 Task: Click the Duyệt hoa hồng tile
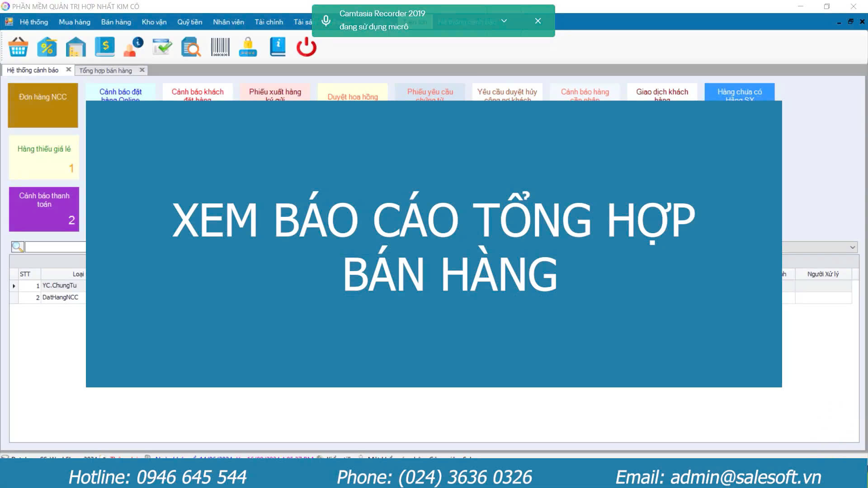353,92
